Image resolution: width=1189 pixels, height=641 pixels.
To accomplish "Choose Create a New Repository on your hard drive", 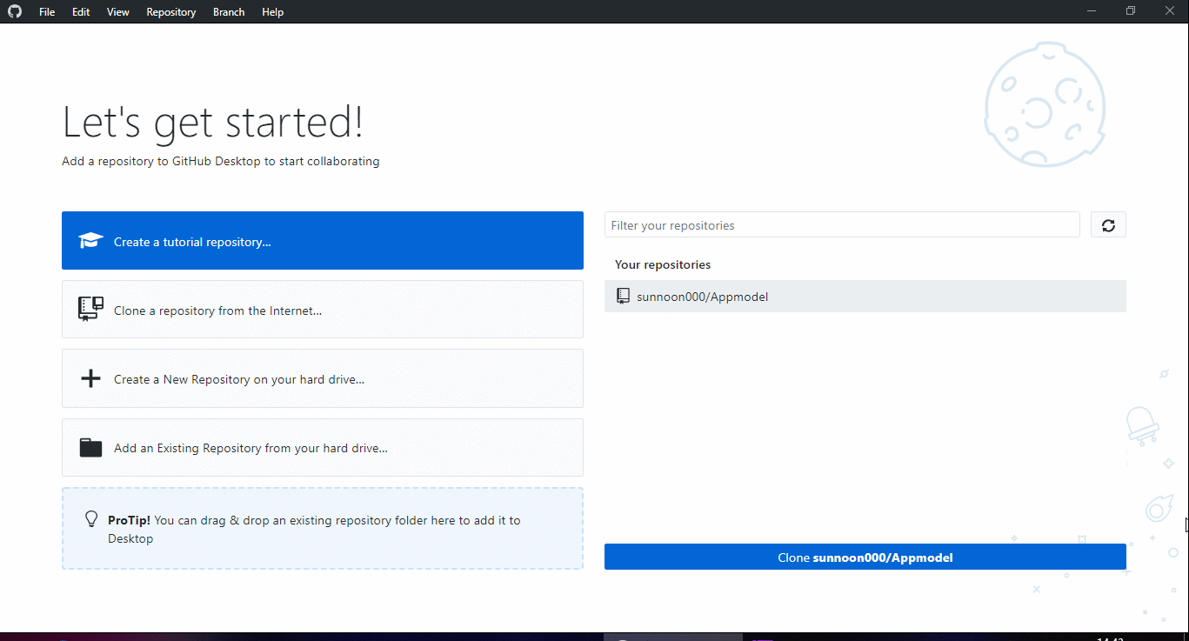I will pyautogui.click(x=323, y=378).
